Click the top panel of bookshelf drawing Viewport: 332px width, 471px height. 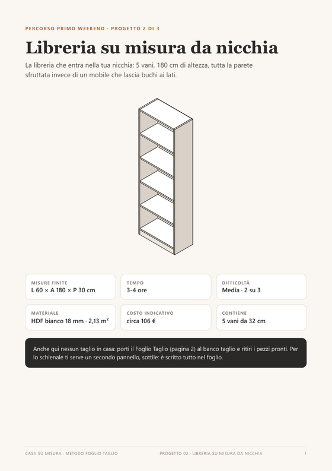pos(165,114)
